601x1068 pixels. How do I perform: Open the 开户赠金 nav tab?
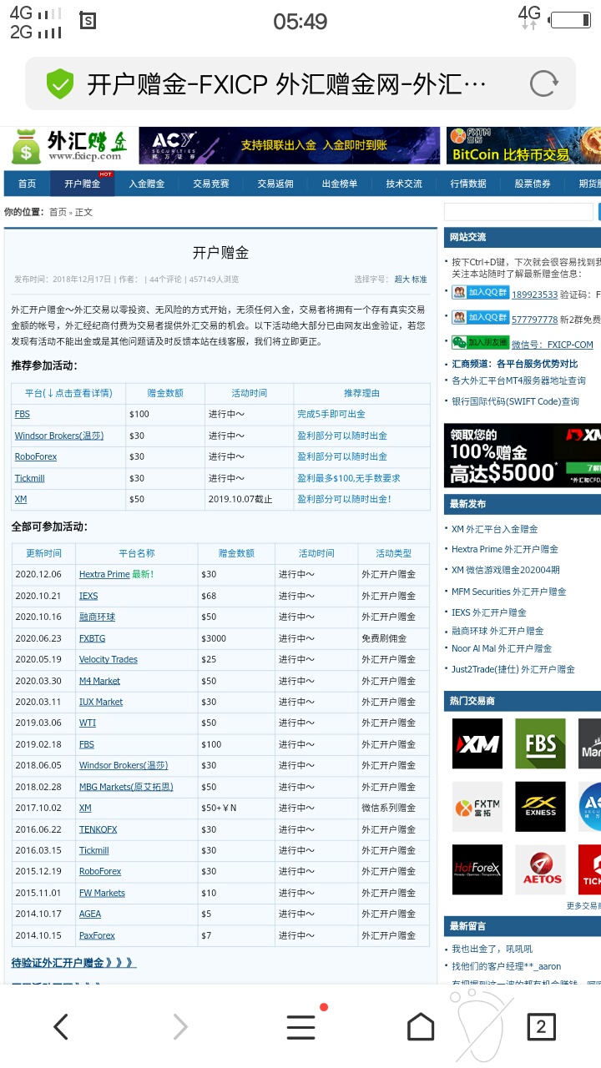tap(82, 184)
